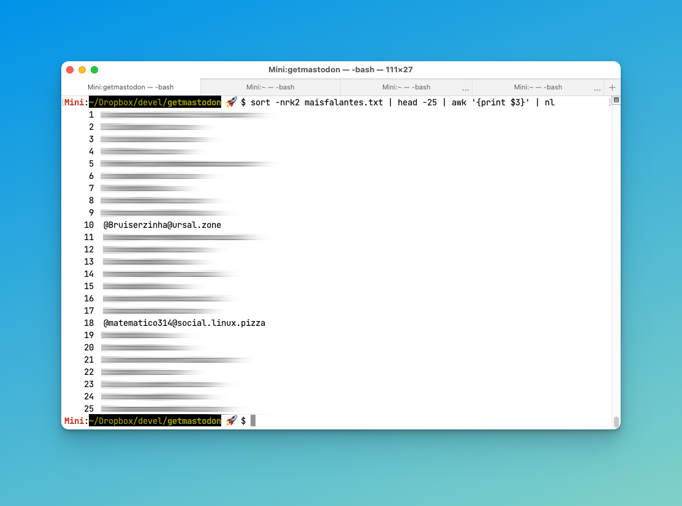This screenshot has height=506, width=682.
Task: Click the rocket emoji in the top prompt
Action: pyautogui.click(x=231, y=102)
